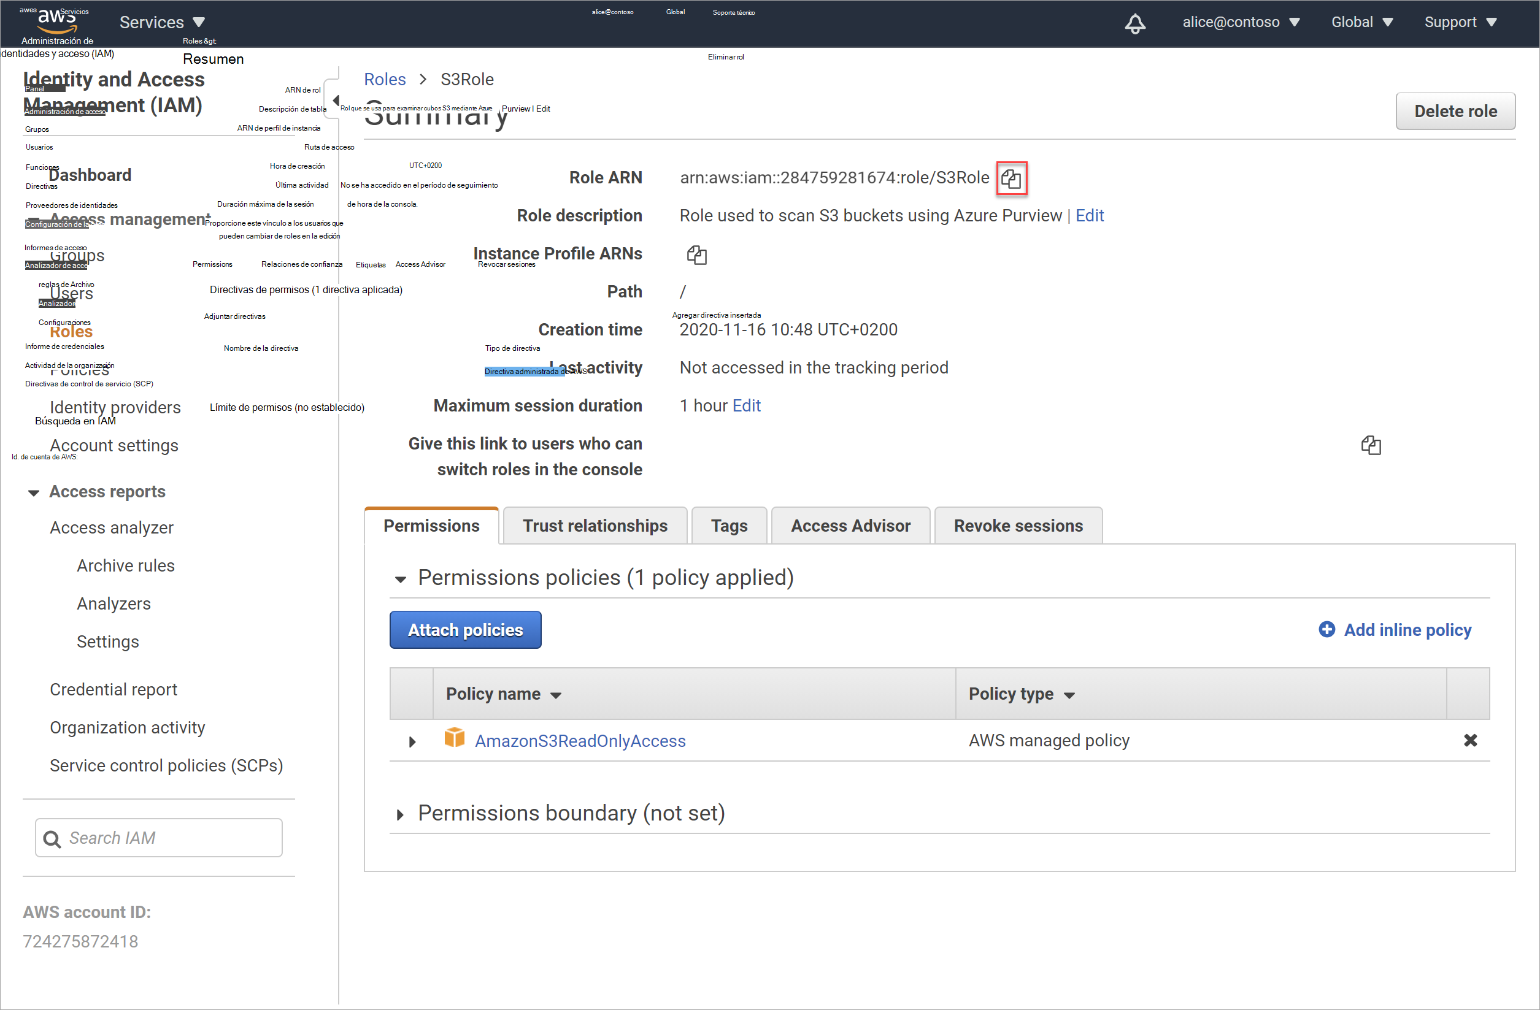
Task: Remove the AmazonS3ReadOnlyAccess policy with X
Action: pyautogui.click(x=1470, y=740)
